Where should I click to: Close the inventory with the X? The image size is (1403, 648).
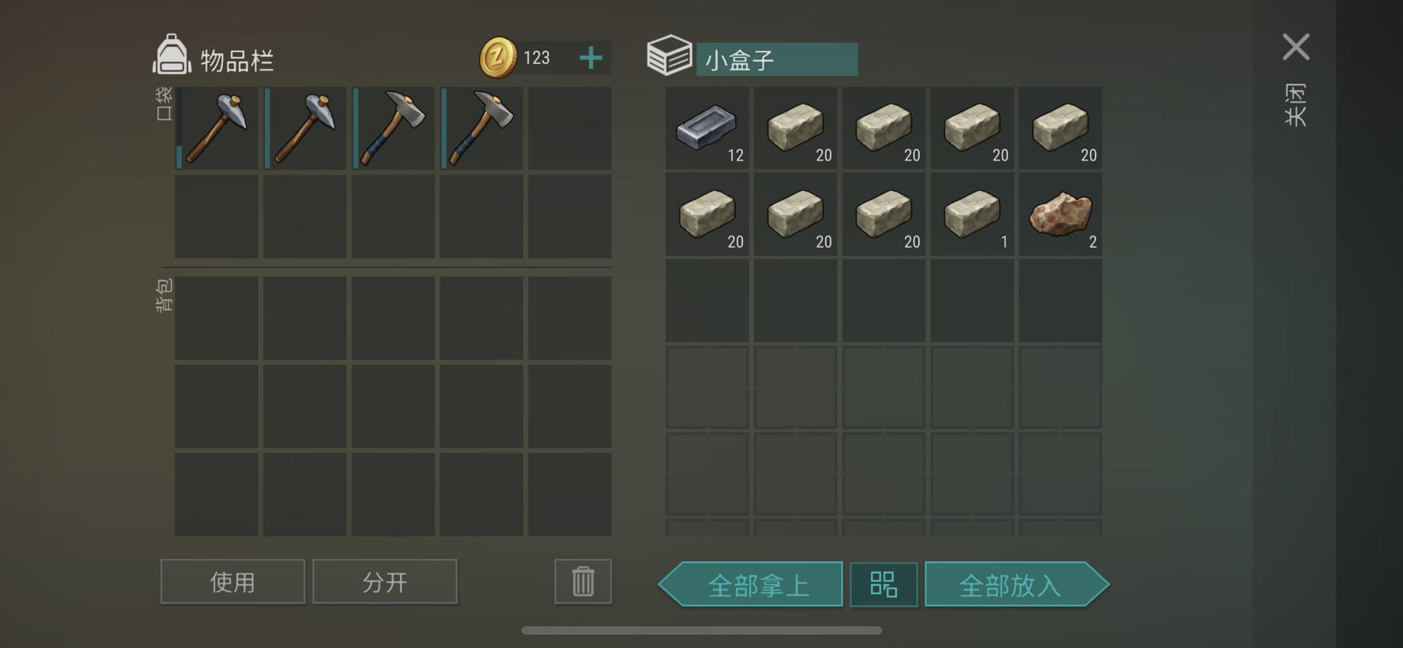coord(1296,47)
